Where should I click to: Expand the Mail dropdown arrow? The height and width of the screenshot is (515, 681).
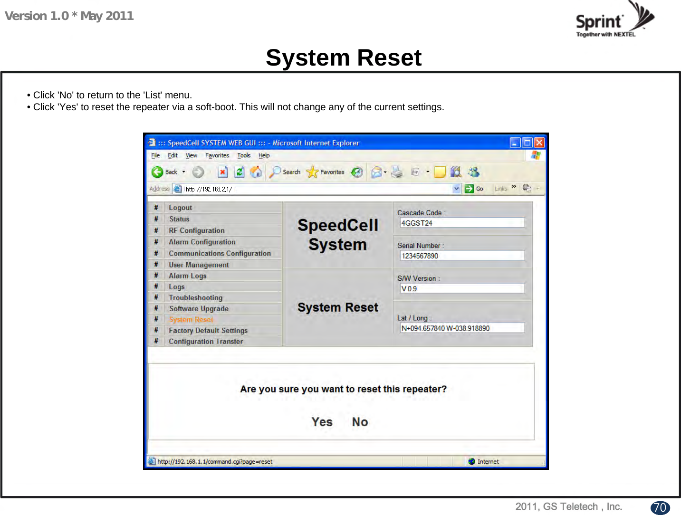click(385, 172)
